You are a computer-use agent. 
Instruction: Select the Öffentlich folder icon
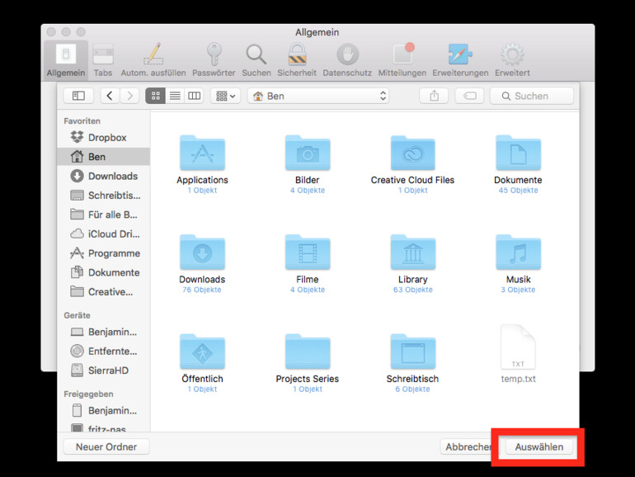[x=203, y=352]
